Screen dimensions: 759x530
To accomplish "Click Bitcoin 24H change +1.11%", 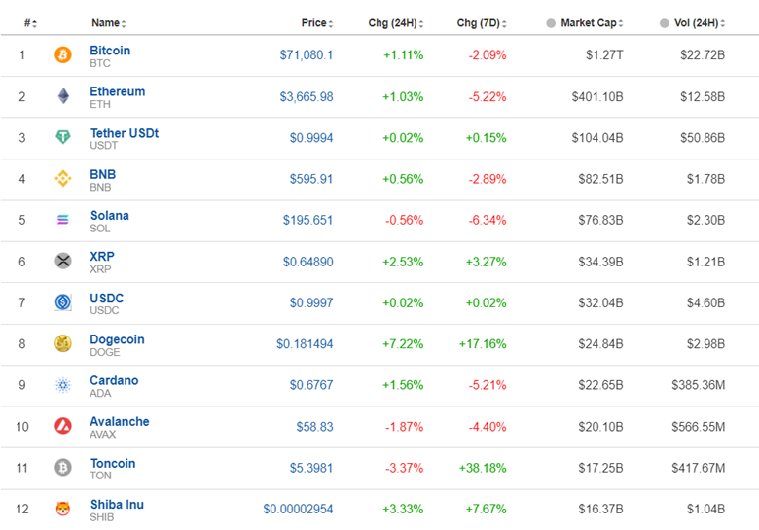I will pos(403,55).
